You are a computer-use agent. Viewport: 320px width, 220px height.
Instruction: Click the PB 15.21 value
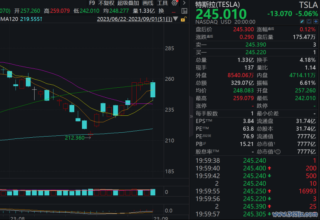tap(247, 144)
